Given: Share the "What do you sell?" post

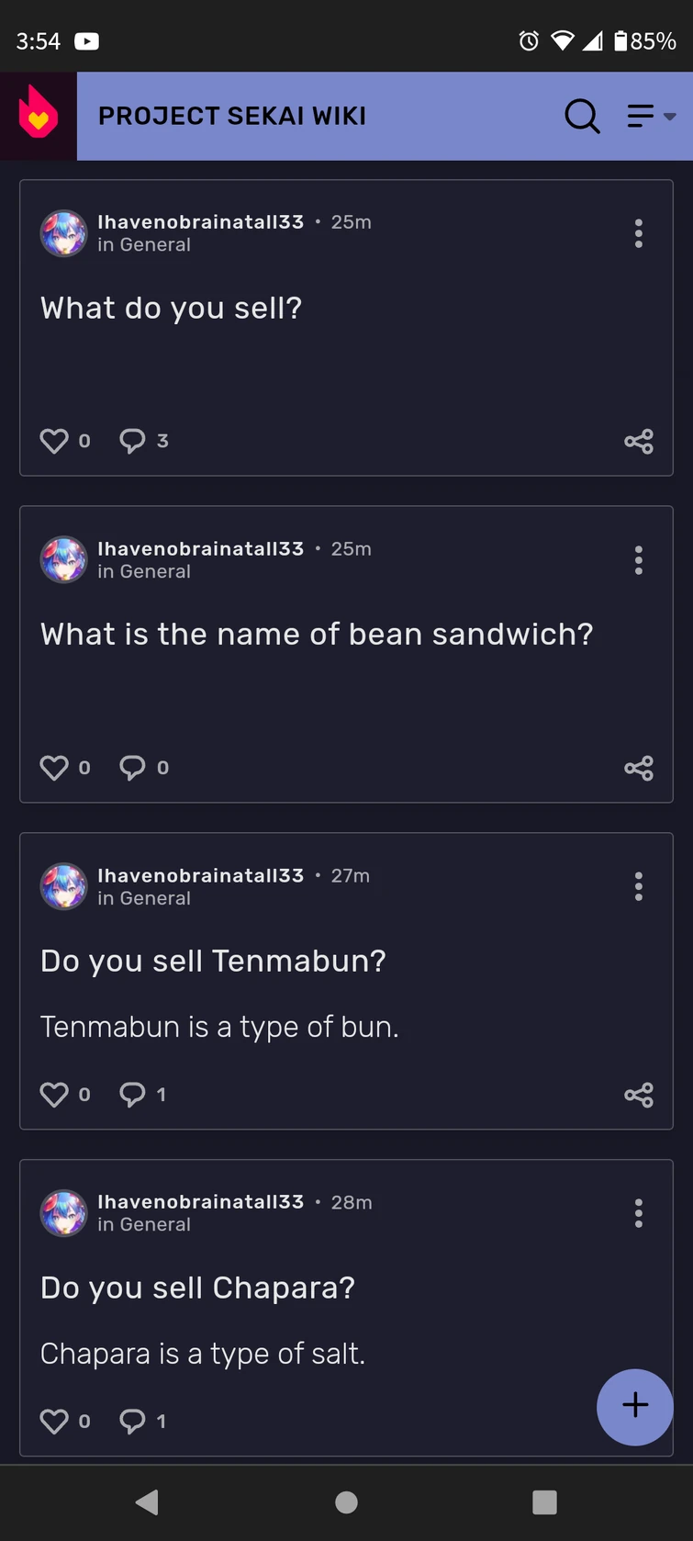Looking at the screenshot, I should pyautogui.click(x=639, y=441).
